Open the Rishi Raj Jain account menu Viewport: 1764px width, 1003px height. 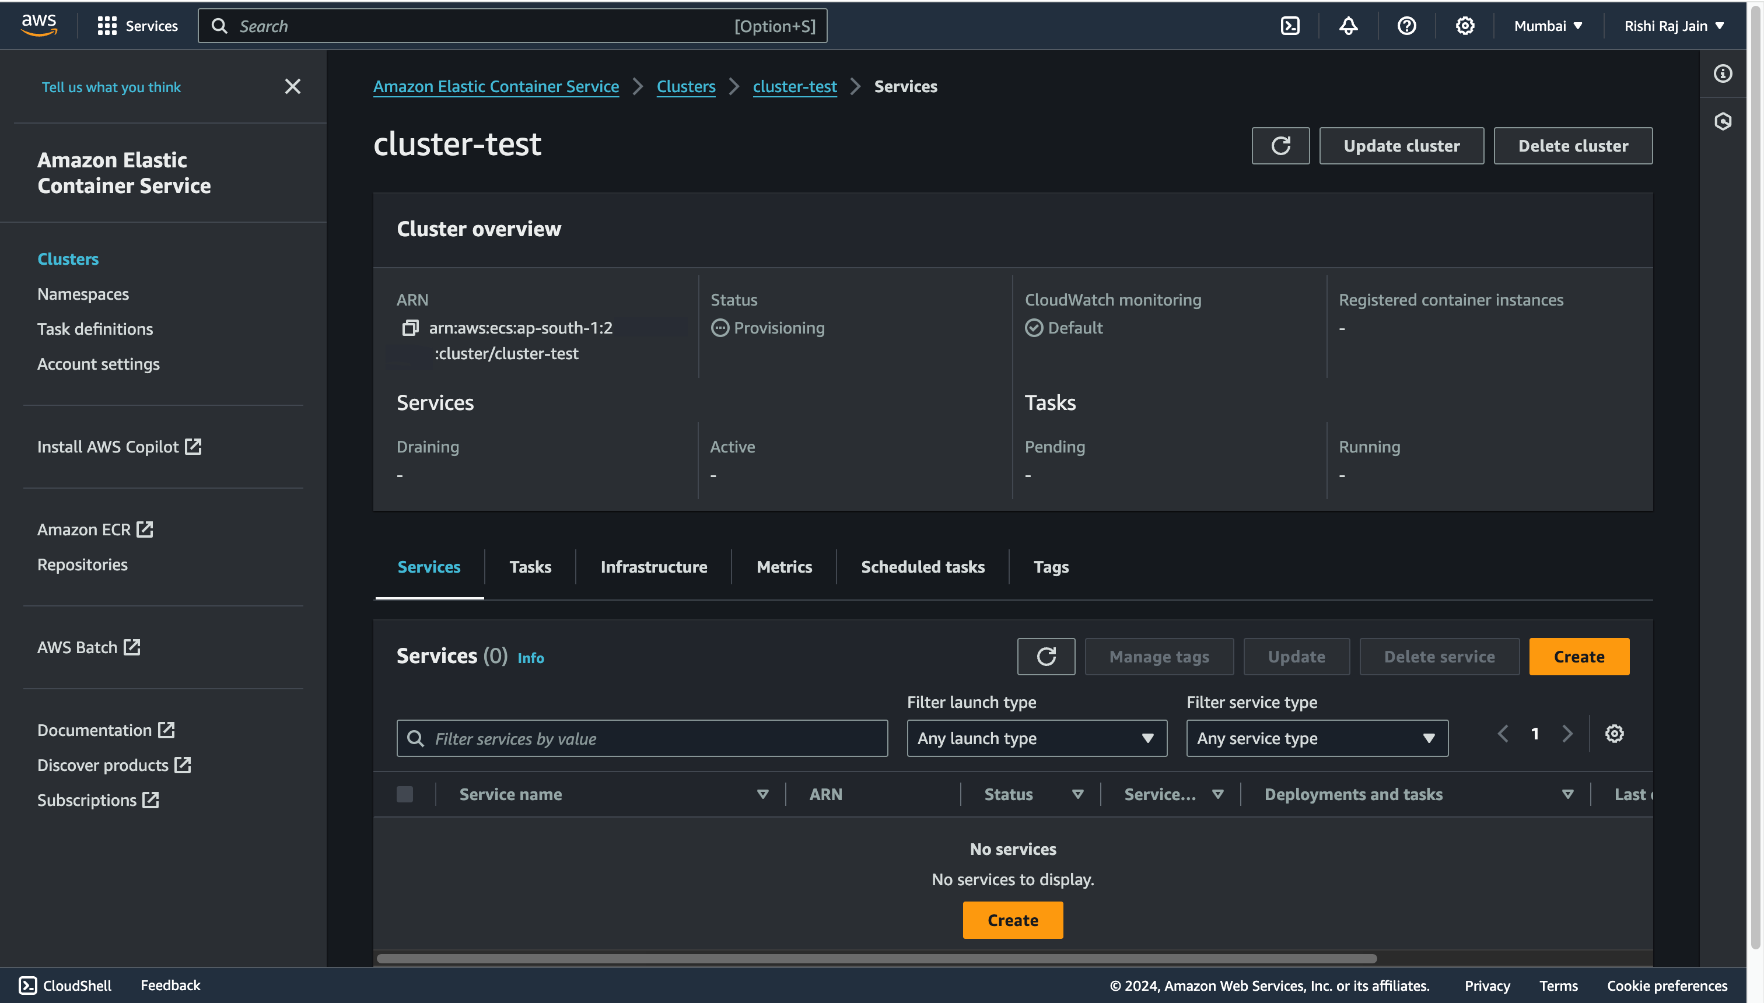(x=1674, y=26)
